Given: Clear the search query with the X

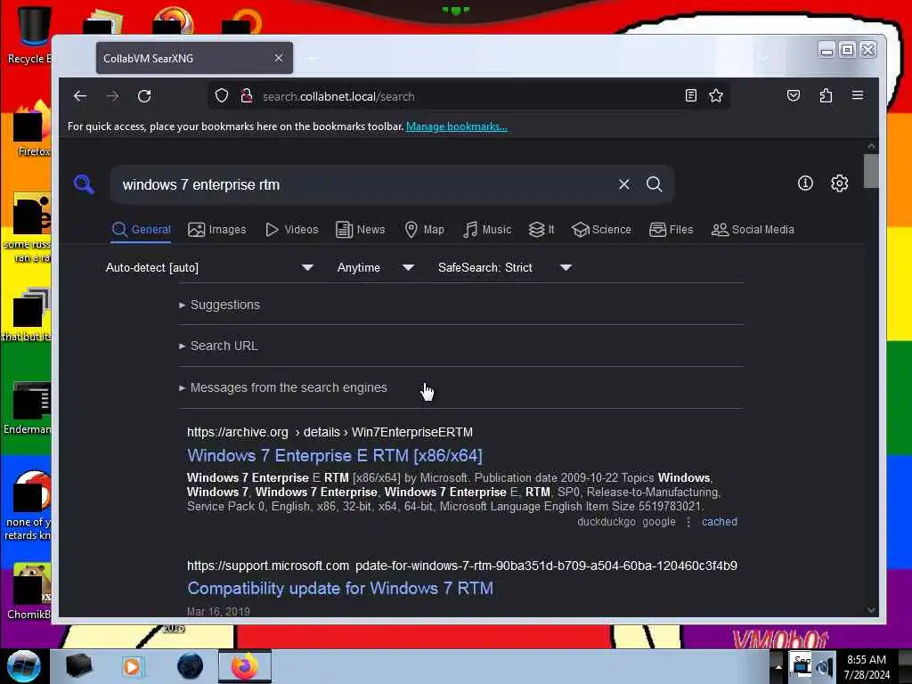Looking at the screenshot, I should [624, 184].
